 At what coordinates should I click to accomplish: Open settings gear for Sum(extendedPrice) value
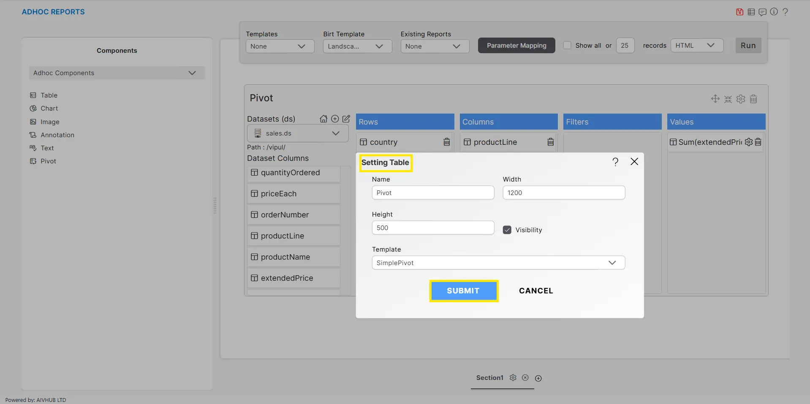click(748, 142)
